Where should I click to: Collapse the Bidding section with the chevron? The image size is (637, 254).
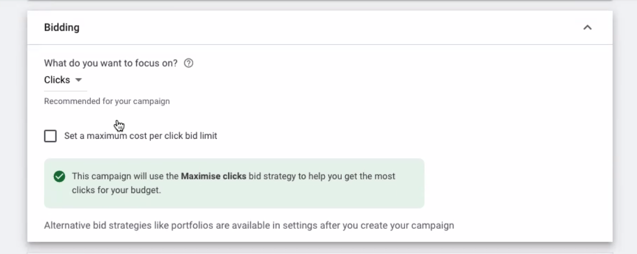point(587,27)
